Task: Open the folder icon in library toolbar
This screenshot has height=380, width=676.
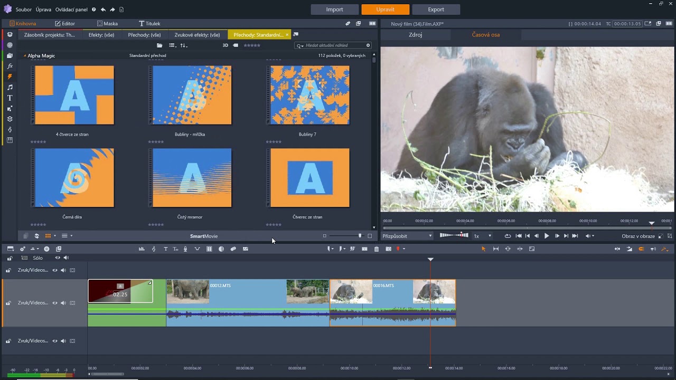Action: point(159,45)
